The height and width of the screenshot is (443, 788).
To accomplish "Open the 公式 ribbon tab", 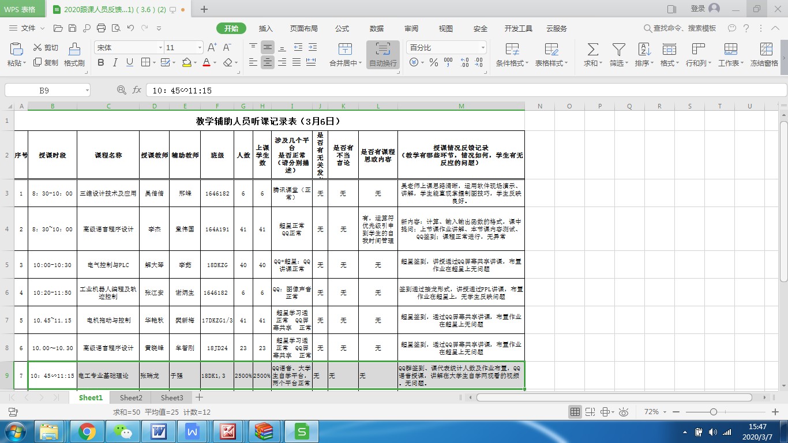I will pos(342,29).
